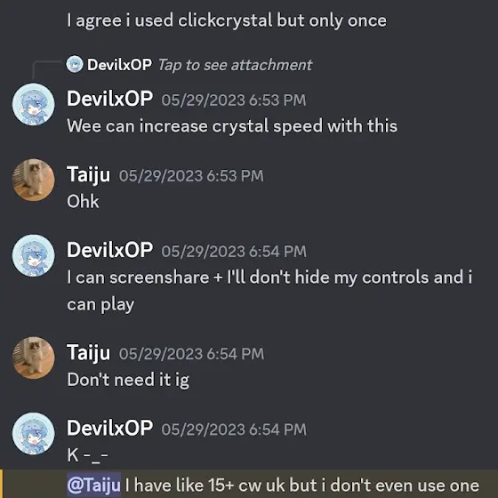Viewport: 498px width, 498px height.
Task: Select the "Don't need it ig" message
Action: point(128,380)
